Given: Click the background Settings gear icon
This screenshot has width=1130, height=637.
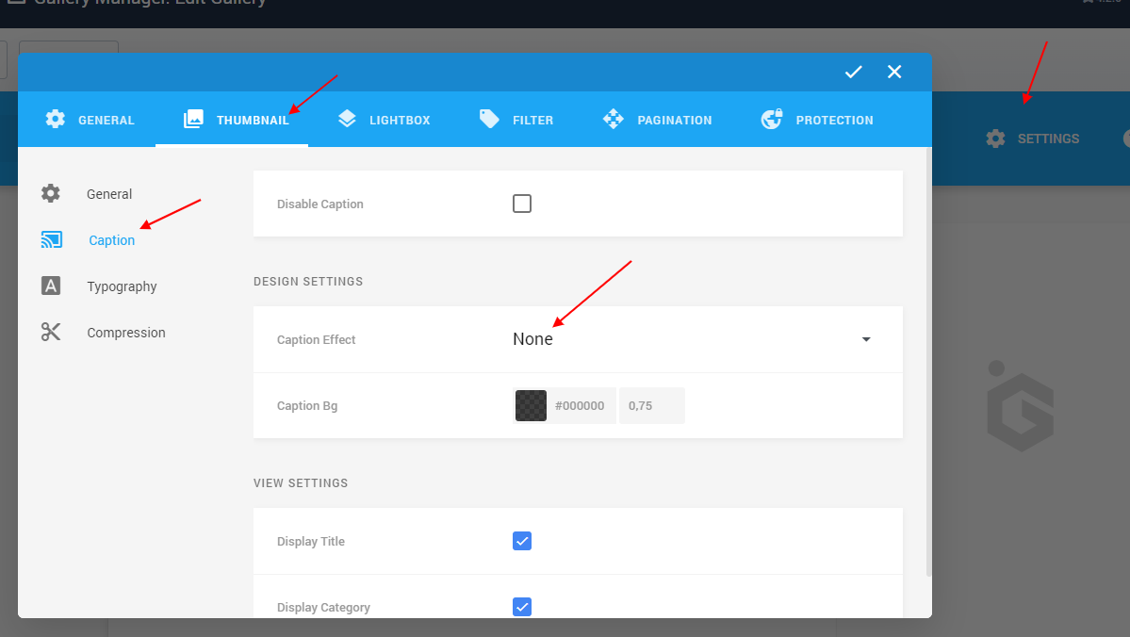Looking at the screenshot, I should [x=996, y=139].
